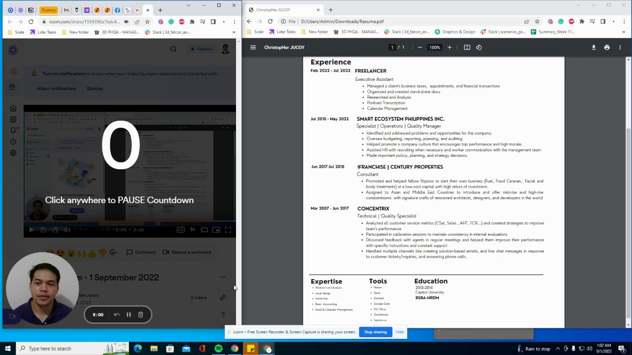
Task: Open PDF viewer more actions menu
Action: [620, 47]
